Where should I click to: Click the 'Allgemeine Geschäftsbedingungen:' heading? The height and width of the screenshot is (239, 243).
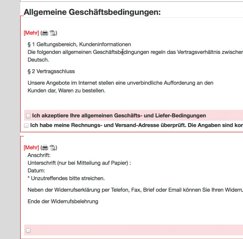coord(92,12)
